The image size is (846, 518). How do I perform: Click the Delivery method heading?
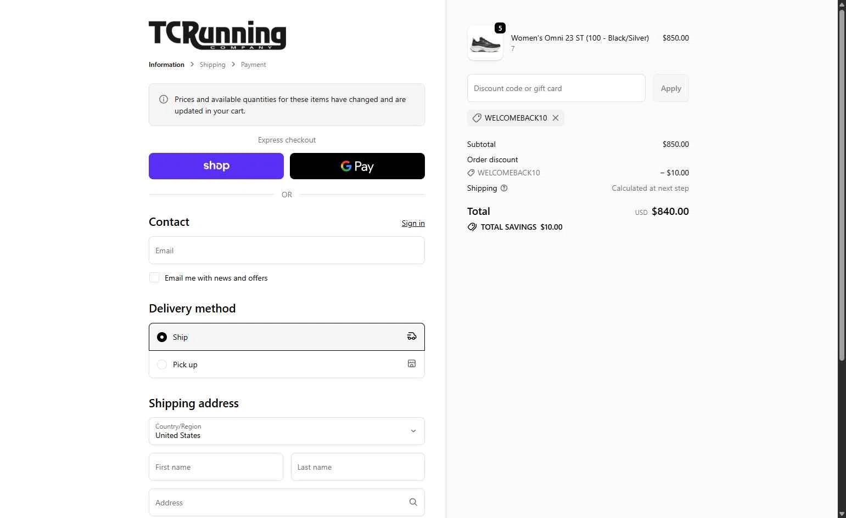pyautogui.click(x=192, y=309)
